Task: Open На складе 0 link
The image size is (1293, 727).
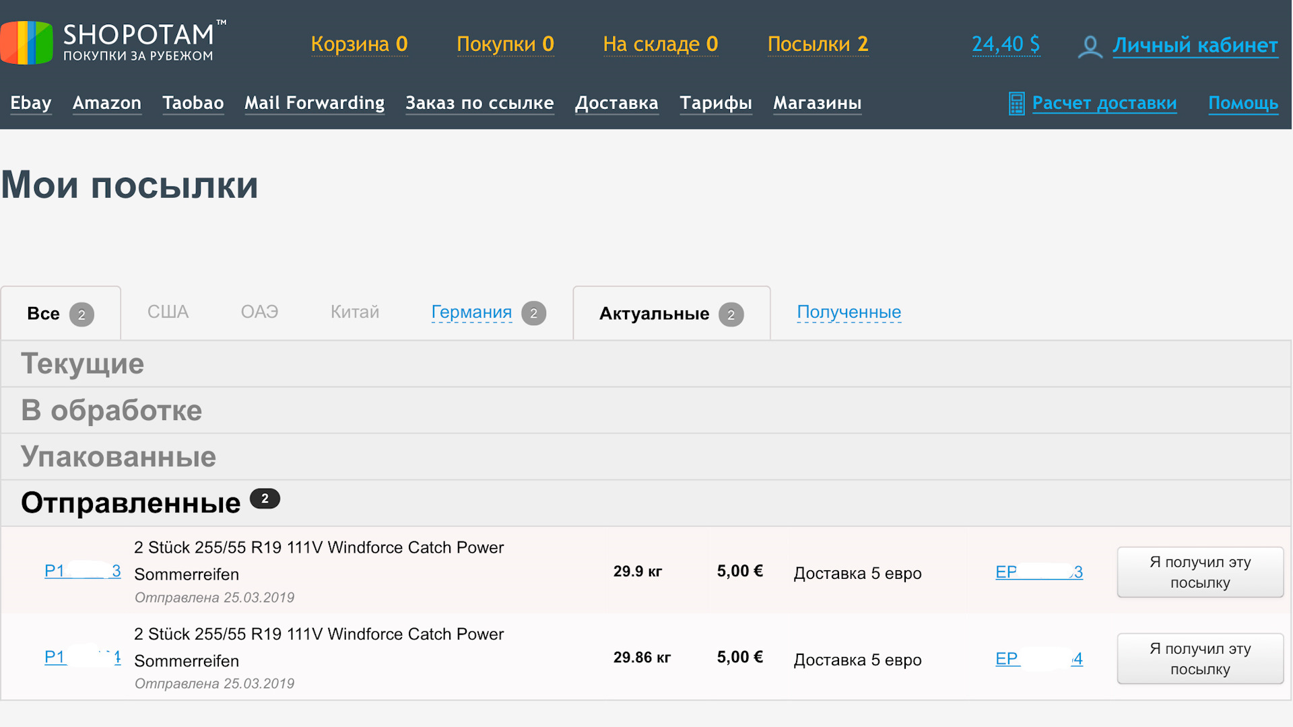Action: tap(660, 44)
